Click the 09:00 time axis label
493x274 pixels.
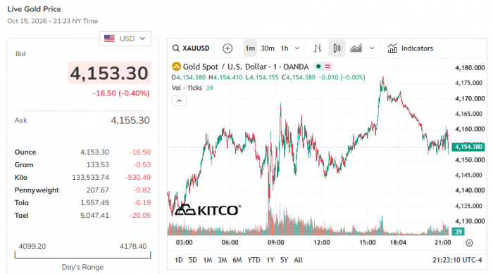click(x=276, y=242)
